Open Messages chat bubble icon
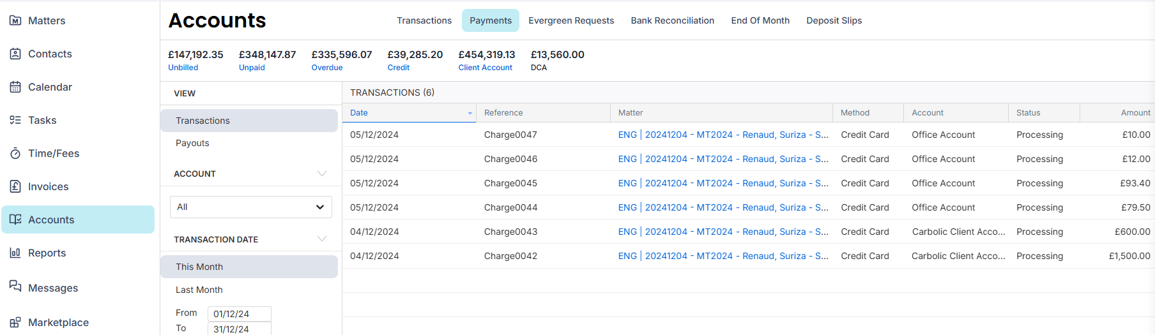 [x=15, y=286]
